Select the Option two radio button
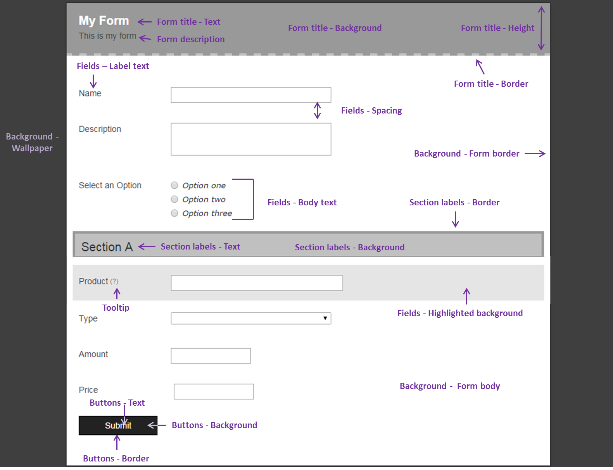This screenshot has height=470, width=613. [174, 199]
